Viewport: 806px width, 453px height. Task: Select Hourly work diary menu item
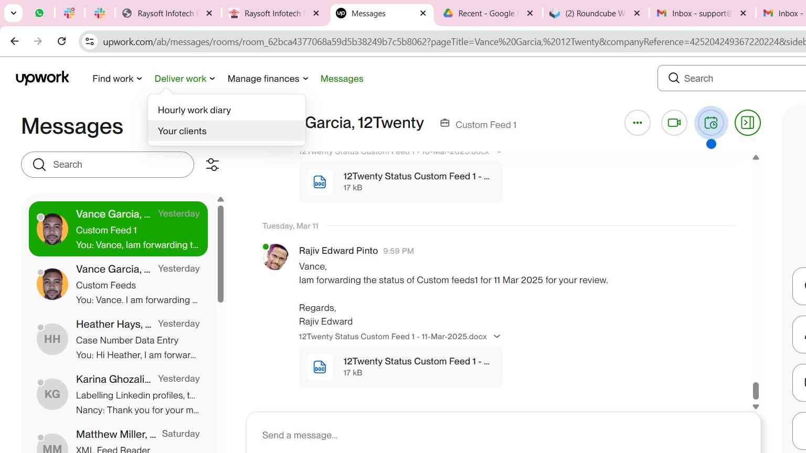pyautogui.click(x=227, y=110)
